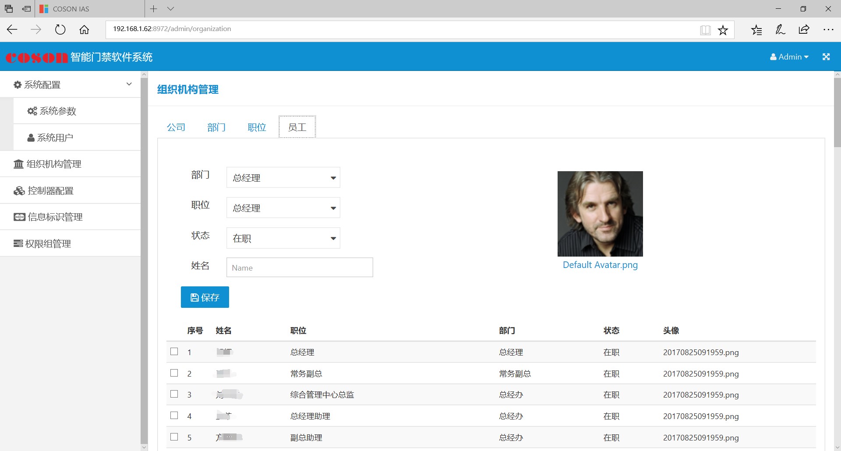Click the browser refresh icon
Screen dimensions: 841x451
click(60, 29)
